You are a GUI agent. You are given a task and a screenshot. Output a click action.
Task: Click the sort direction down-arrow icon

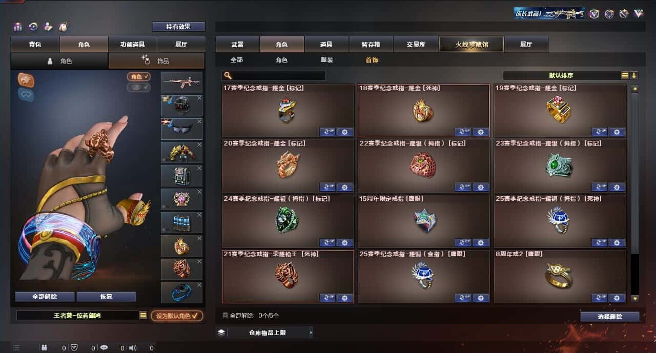[634, 75]
